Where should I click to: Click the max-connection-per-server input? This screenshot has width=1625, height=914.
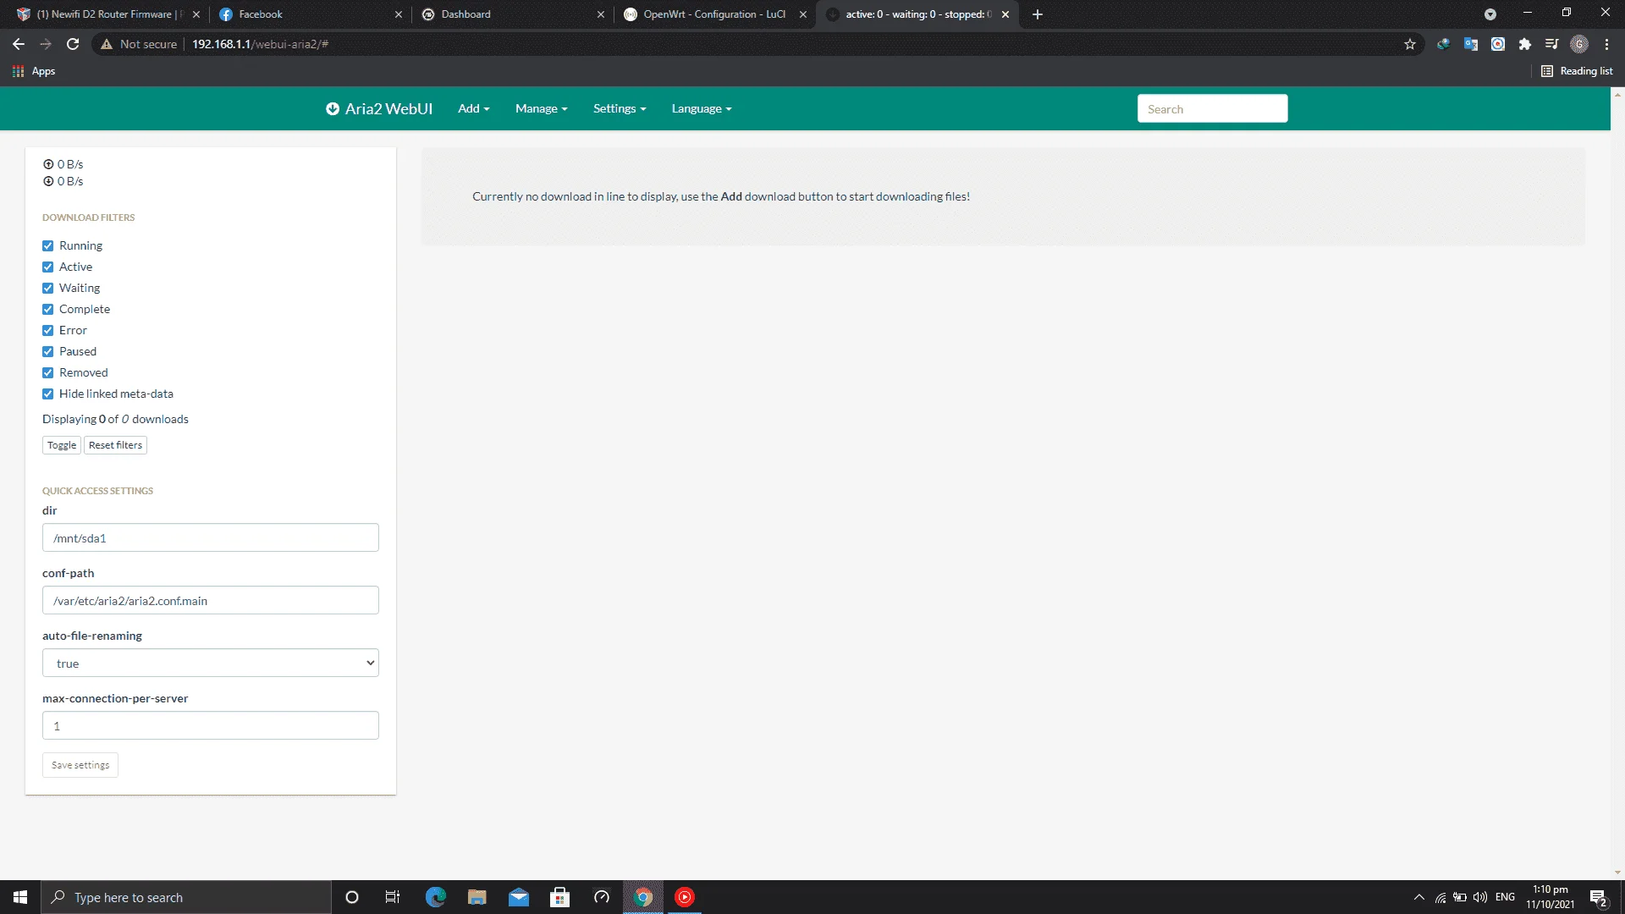tap(211, 725)
